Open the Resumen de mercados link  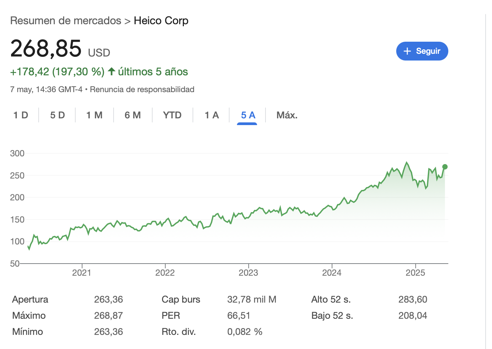tap(66, 21)
